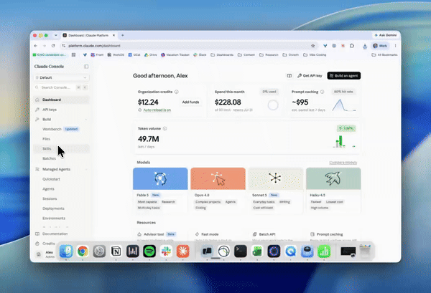The image size is (431, 293).
Task: Click the token volume bar chart
Action: (344, 141)
